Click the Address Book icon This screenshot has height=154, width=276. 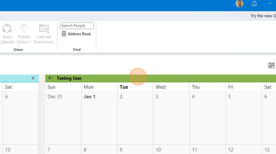(64, 34)
